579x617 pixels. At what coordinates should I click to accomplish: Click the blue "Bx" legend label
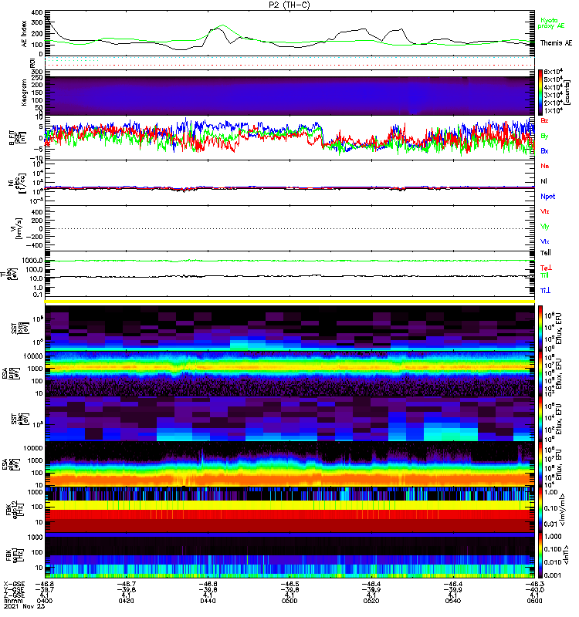coord(544,150)
